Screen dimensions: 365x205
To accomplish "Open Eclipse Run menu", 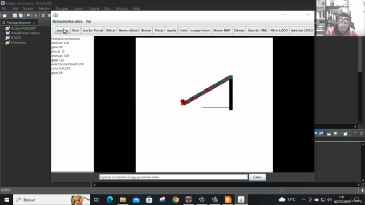I will click(107, 9).
